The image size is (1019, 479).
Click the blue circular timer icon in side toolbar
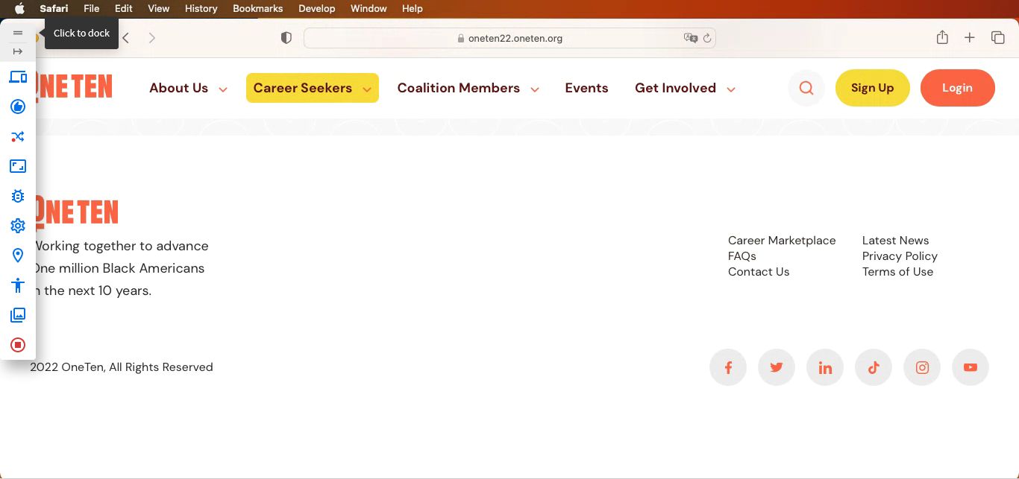pos(18,107)
